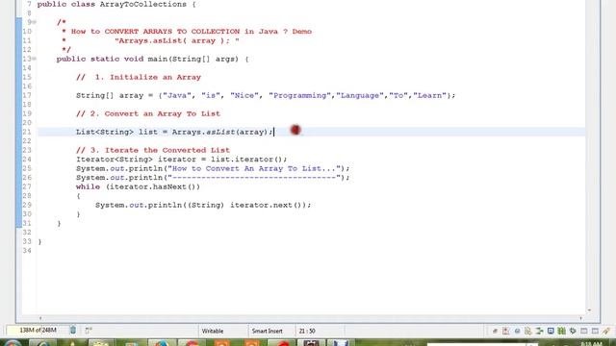Click the comment '// 1. Initialize an Array'
The height and width of the screenshot is (346, 616).
point(139,77)
